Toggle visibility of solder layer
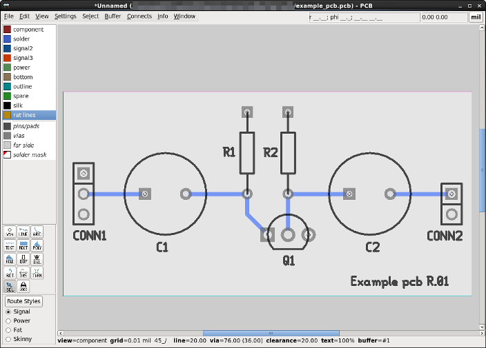Viewport: 486px width, 348px height. click(7, 39)
